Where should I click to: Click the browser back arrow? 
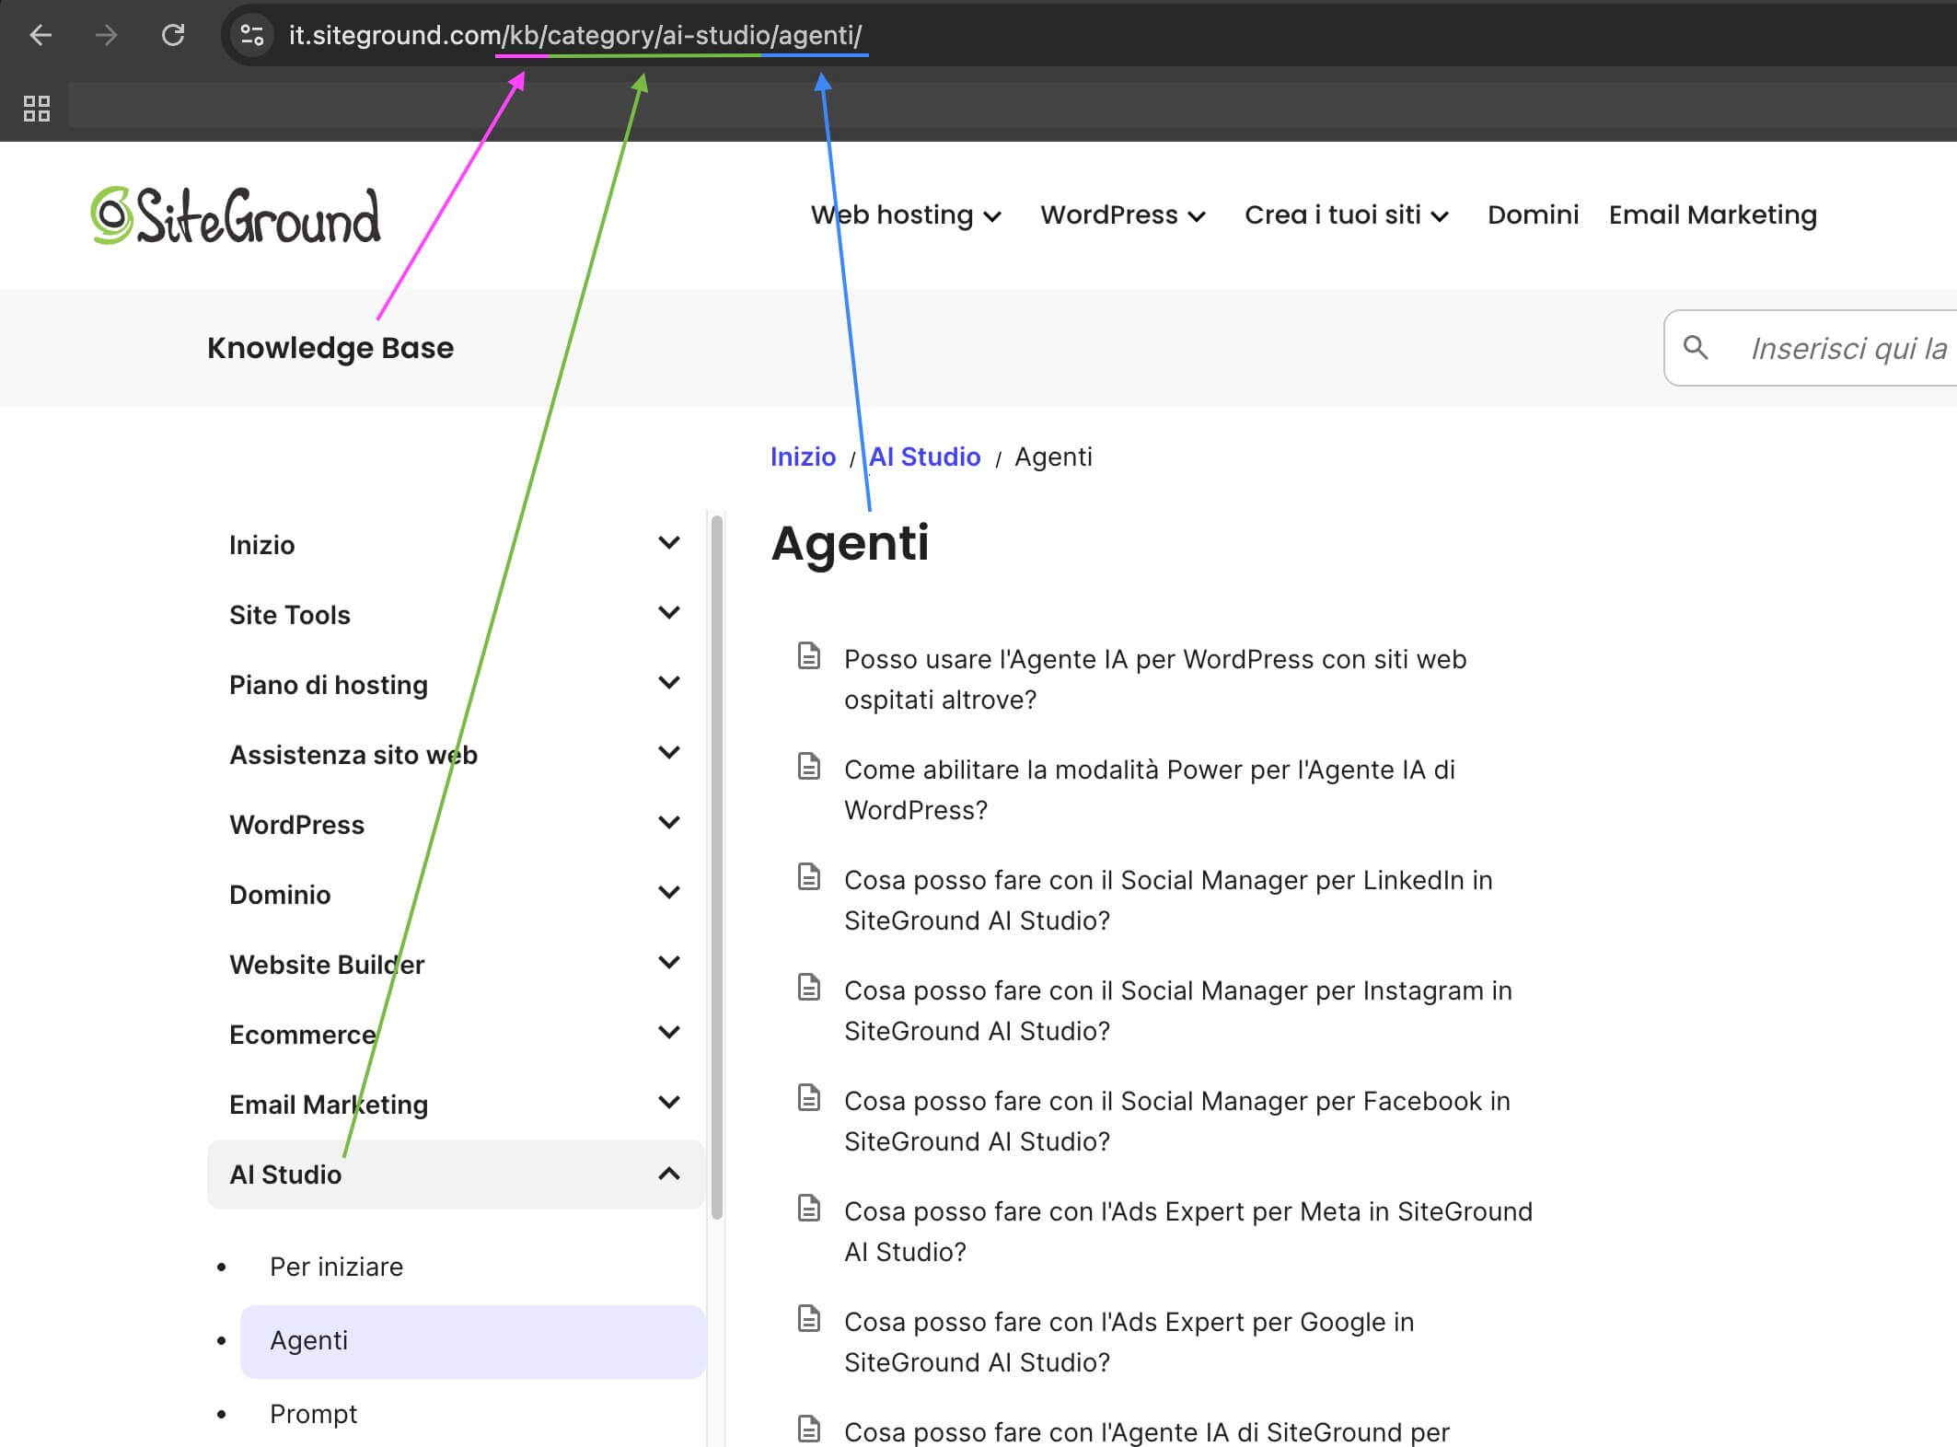pos(39,35)
